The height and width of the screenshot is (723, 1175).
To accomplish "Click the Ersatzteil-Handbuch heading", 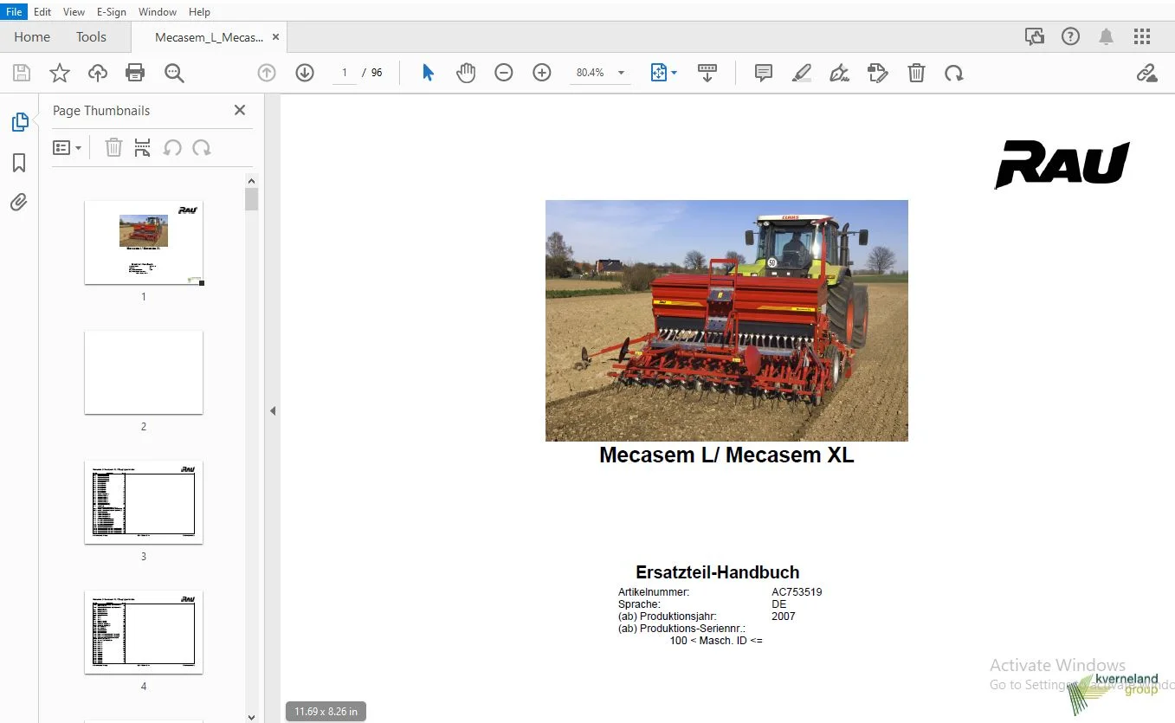I will pyautogui.click(x=717, y=572).
